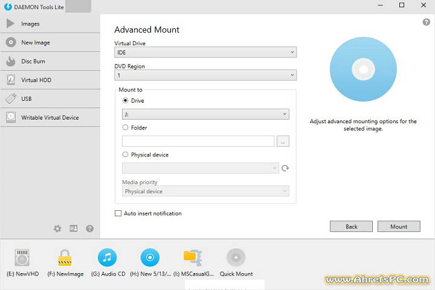Close the DAEMON Tools window
Image resolution: width=435 pixels, height=290 pixels.
coord(424,5)
